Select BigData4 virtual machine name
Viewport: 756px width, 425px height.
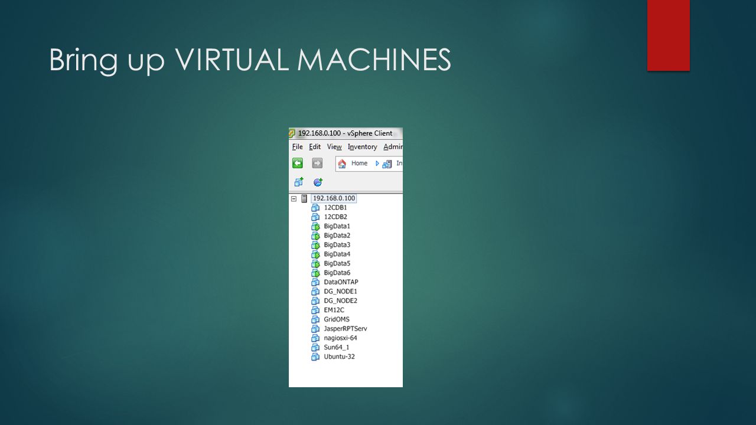coord(337,254)
